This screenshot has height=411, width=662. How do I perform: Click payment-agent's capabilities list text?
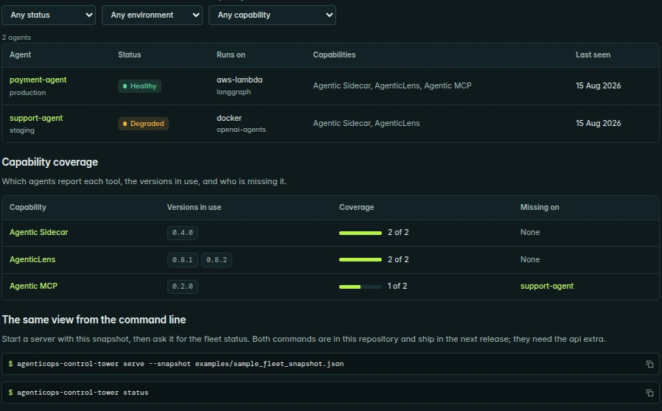pyautogui.click(x=392, y=85)
